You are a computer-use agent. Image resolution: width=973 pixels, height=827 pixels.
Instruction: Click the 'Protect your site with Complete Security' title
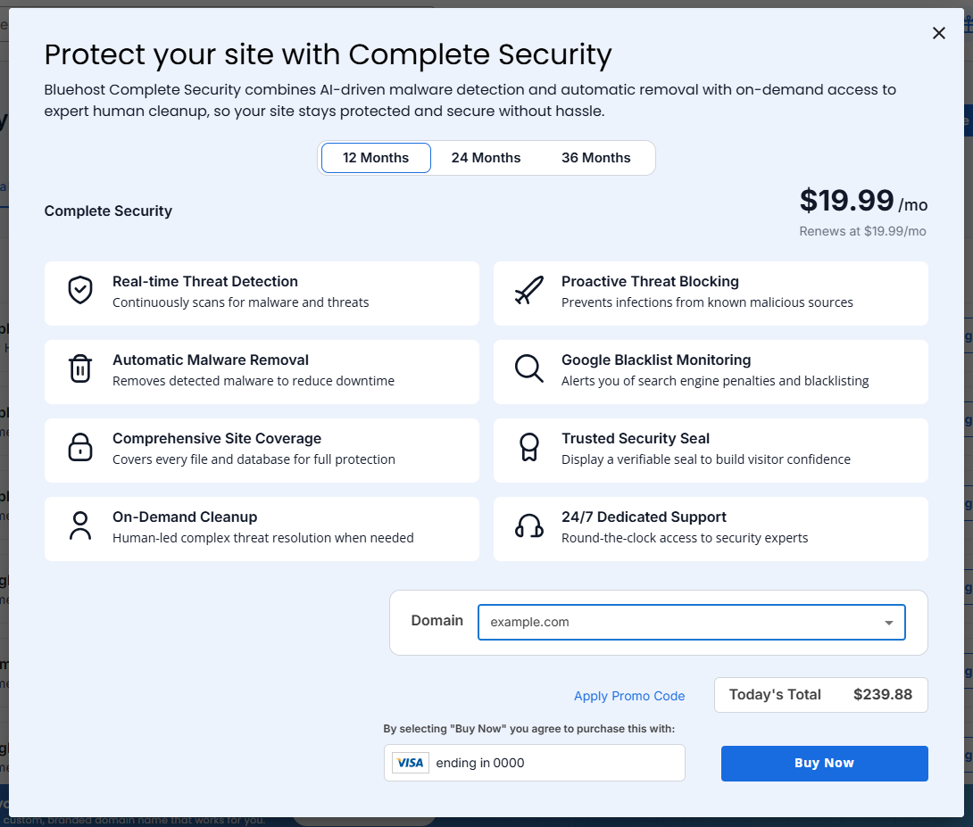click(328, 55)
